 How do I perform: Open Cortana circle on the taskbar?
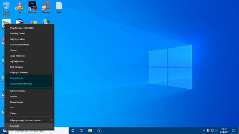tap(73, 131)
